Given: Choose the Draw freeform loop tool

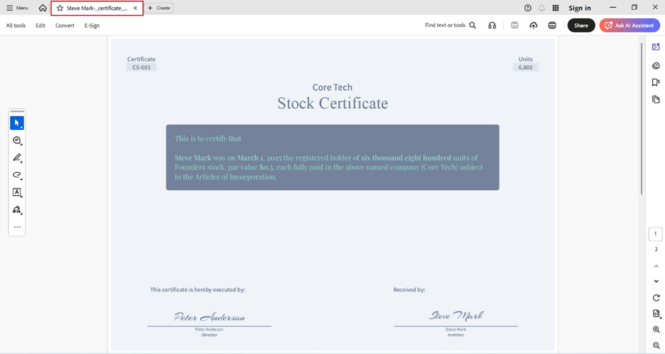Looking at the screenshot, I should coord(17,175).
